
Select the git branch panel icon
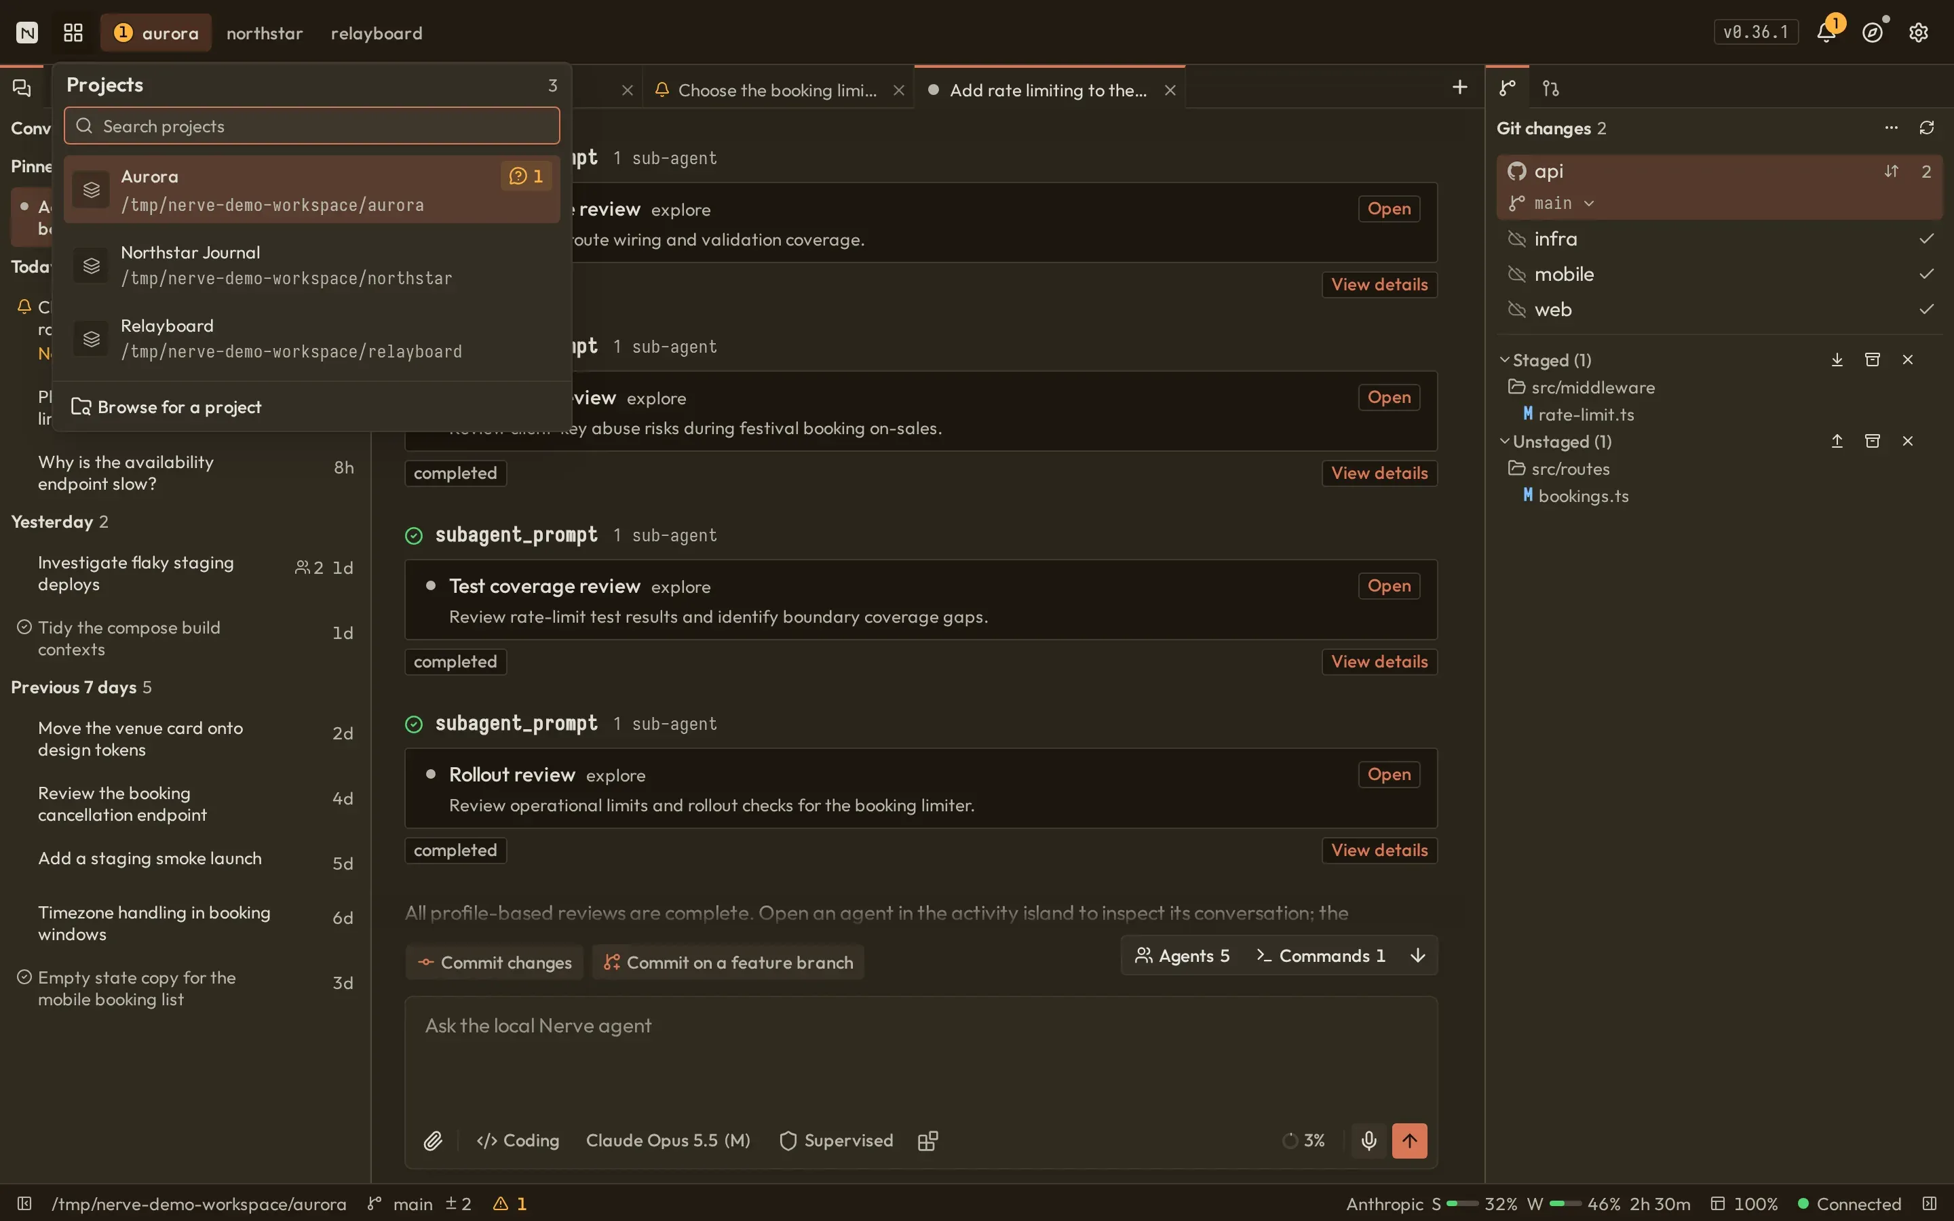coord(1507,88)
